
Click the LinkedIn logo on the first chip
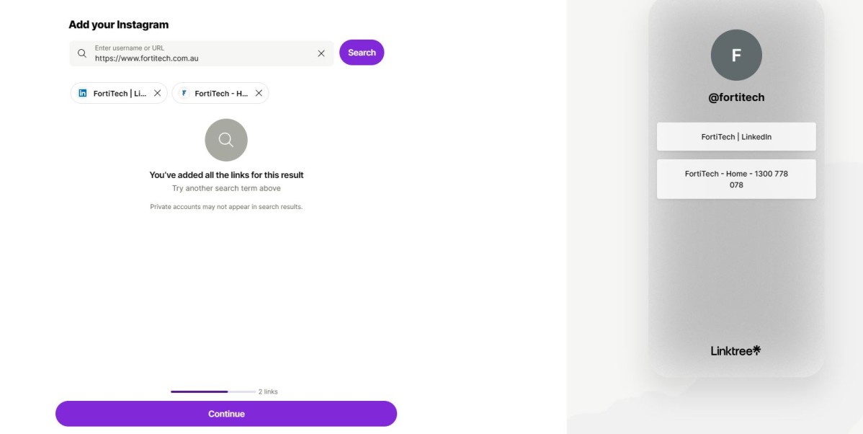pos(83,93)
